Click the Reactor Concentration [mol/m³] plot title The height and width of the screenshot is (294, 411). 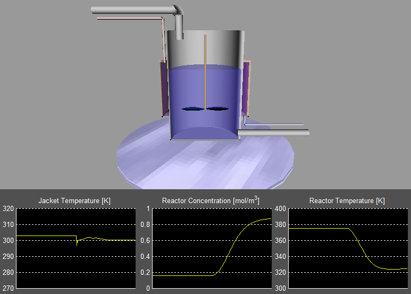coord(211,200)
